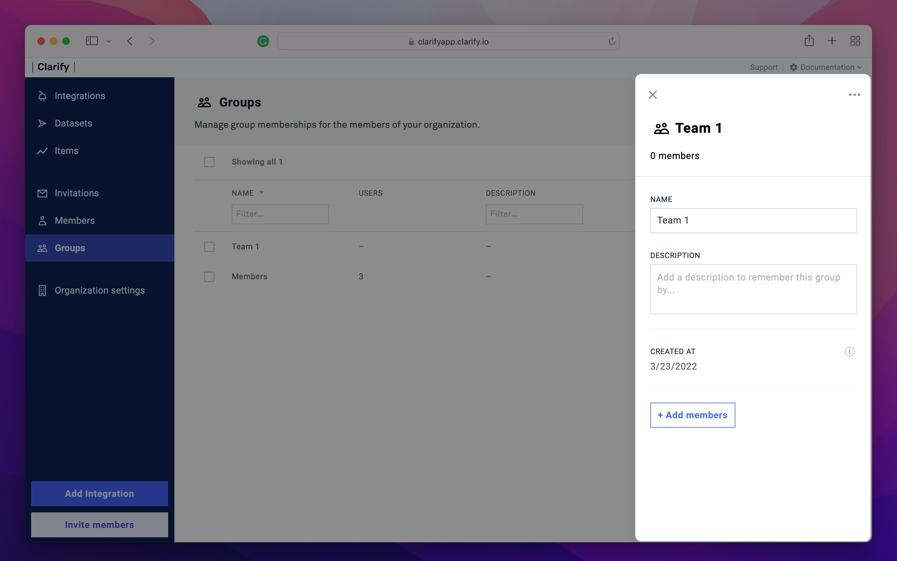
Task: Click the Safari share icon
Action: coord(809,41)
